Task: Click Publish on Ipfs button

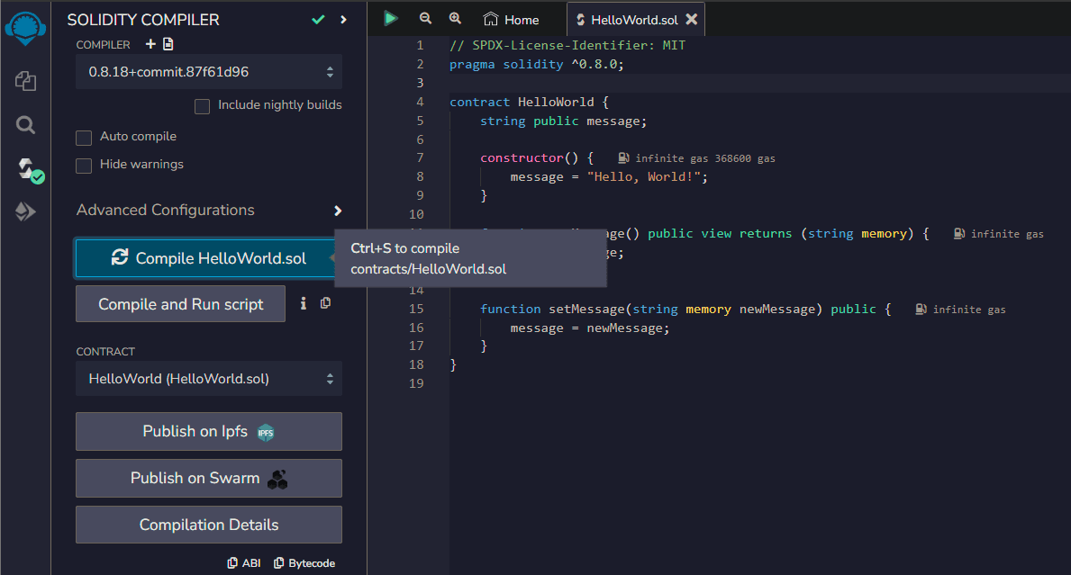Action: point(209,431)
